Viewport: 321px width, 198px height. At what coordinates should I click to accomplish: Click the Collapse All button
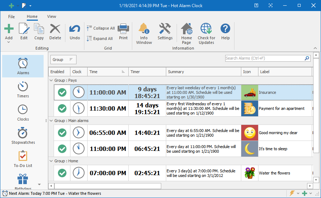[x=101, y=28]
